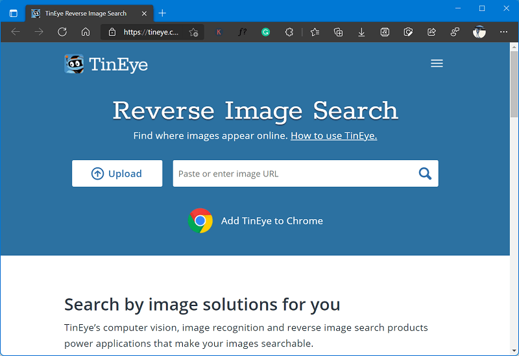Click the tineye address bar URL

151,32
